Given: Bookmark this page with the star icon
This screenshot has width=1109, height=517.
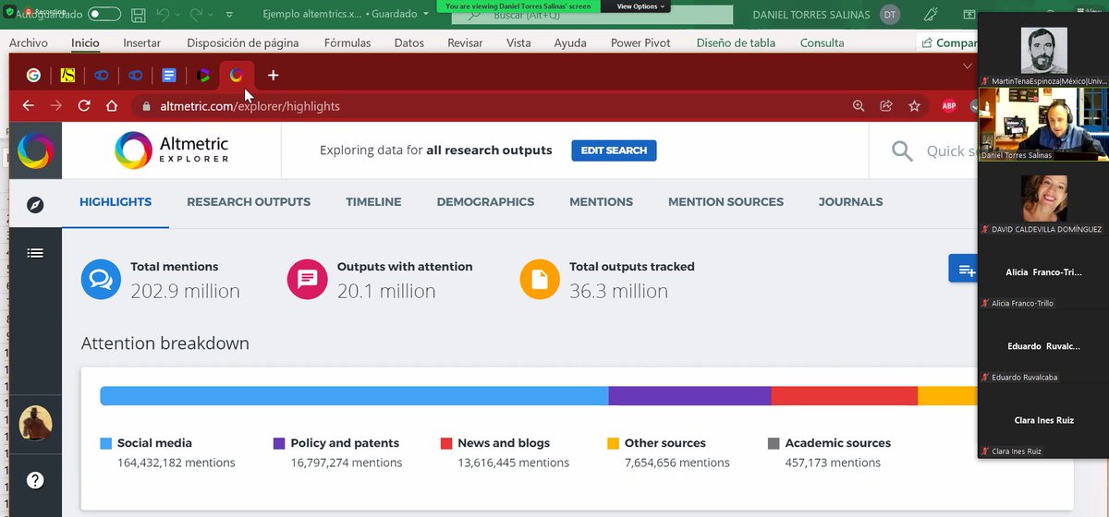Looking at the screenshot, I should (914, 106).
